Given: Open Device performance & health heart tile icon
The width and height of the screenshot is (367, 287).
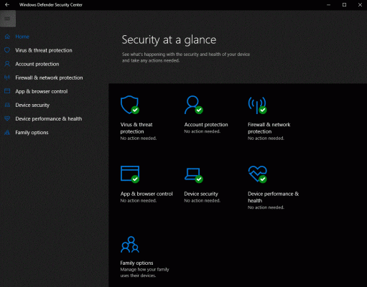Looking at the screenshot, I should click(x=258, y=174).
